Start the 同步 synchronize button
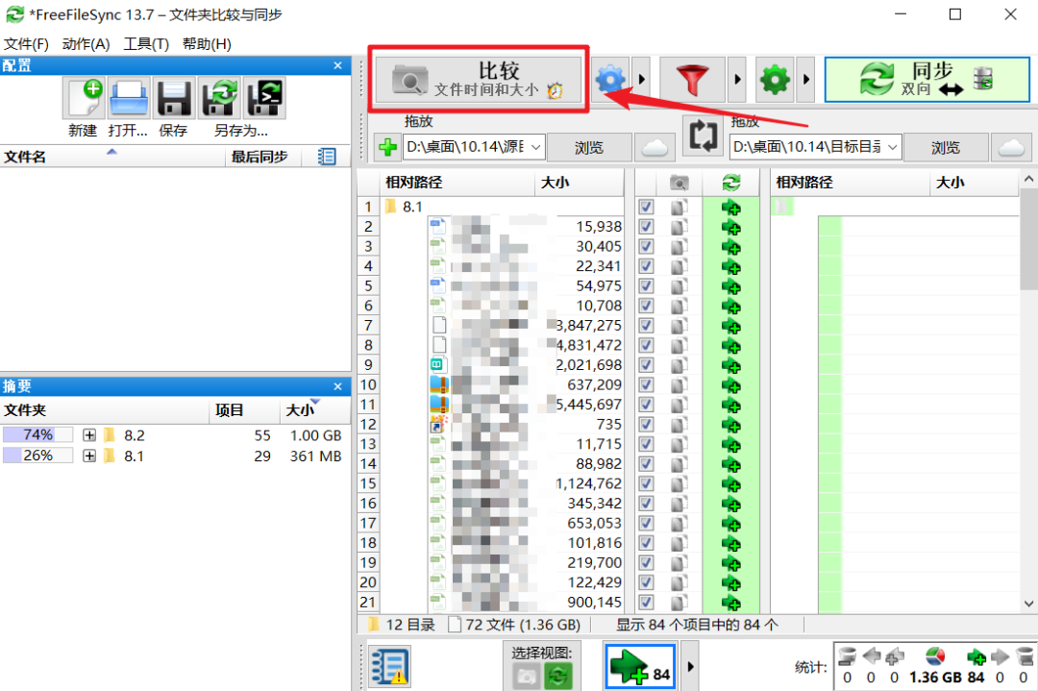Viewport: 1038px width, 691px height. pyautogui.click(x=927, y=80)
